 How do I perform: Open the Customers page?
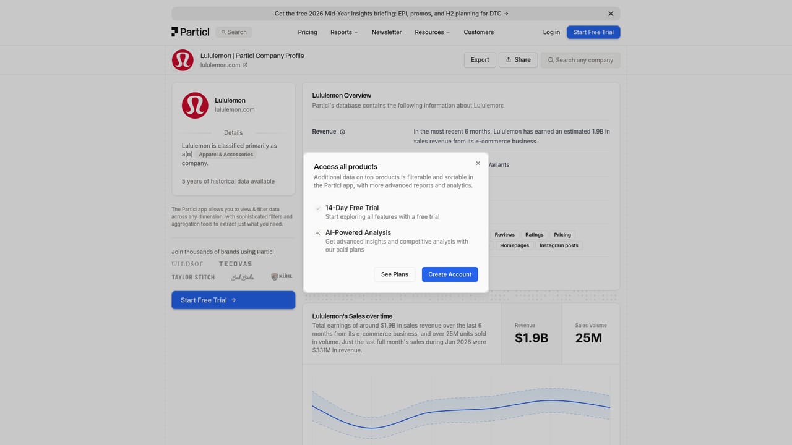pos(479,32)
